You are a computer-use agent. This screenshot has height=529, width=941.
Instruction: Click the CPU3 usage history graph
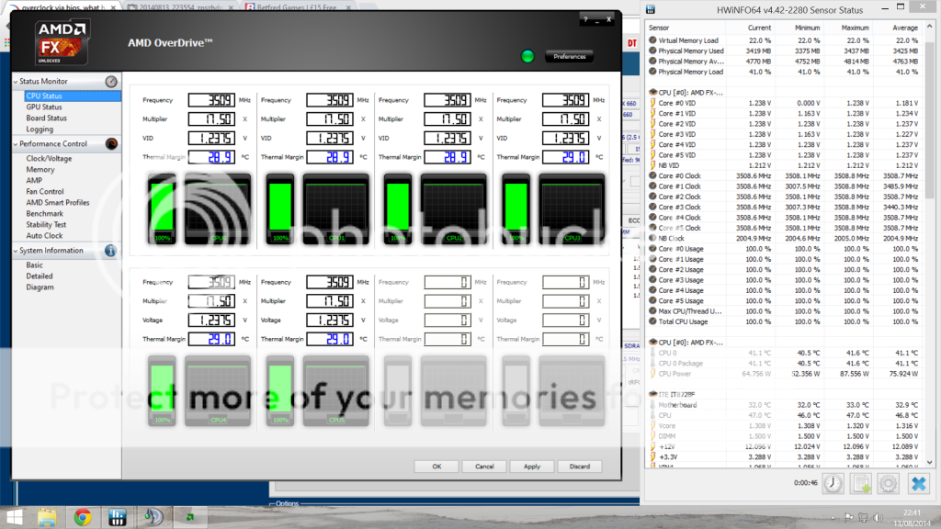point(572,209)
